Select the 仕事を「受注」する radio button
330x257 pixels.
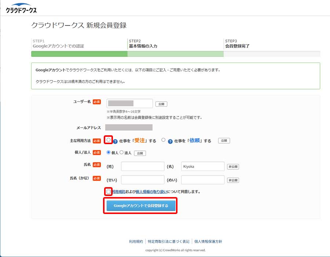[109, 140]
